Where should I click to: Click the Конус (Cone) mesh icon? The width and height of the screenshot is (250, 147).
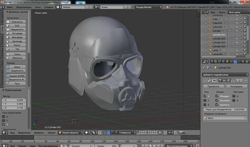[x=8, y=45]
